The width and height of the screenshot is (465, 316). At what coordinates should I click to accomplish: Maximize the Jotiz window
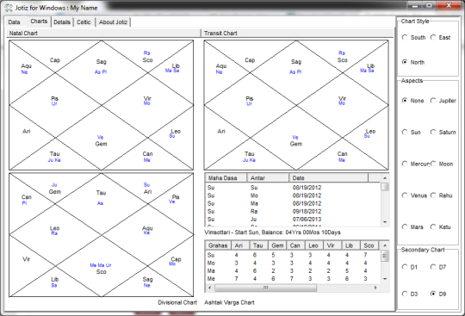pos(429,6)
